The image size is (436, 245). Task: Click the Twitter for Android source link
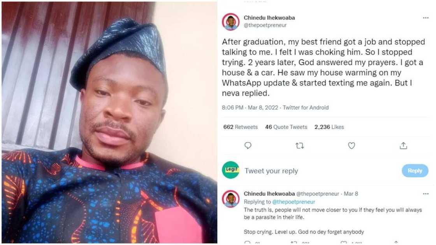[306, 108]
